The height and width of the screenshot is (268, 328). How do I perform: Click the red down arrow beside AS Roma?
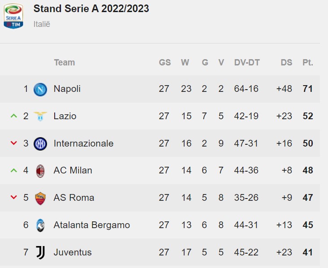(x=14, y=197)
